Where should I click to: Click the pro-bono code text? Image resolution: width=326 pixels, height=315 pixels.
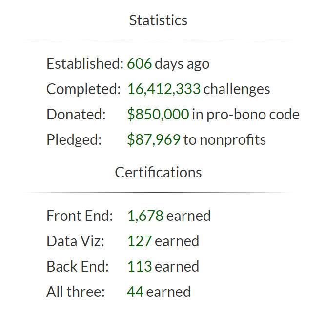coord(252,115)
